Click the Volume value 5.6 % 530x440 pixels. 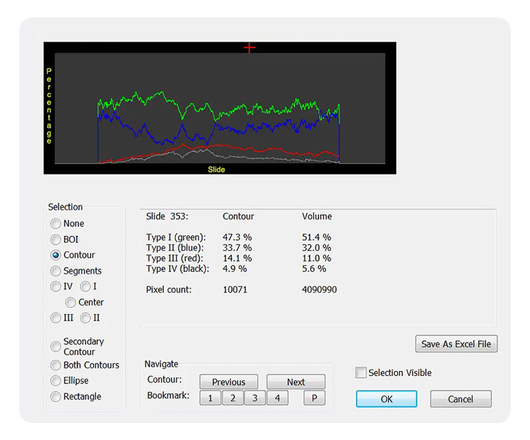pos(314,269)
